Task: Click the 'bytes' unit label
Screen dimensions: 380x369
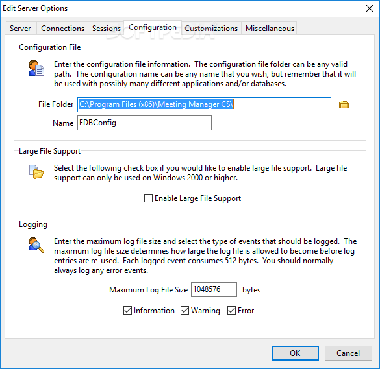Action: (x=251, y=290)
